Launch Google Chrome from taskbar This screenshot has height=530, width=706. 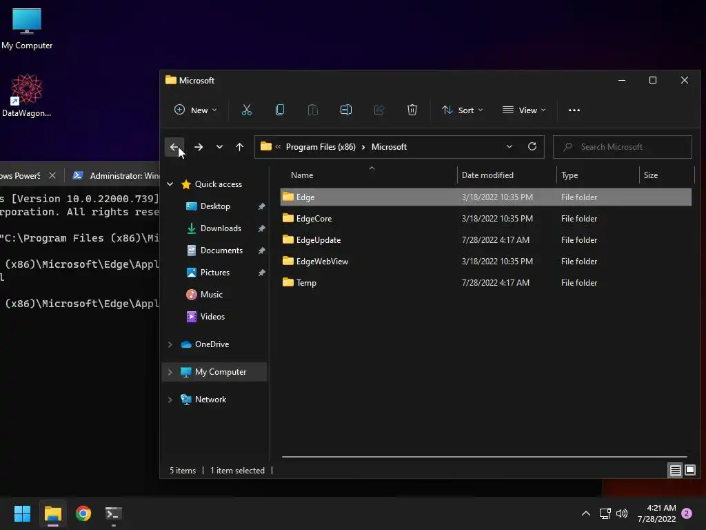[83, 513]
